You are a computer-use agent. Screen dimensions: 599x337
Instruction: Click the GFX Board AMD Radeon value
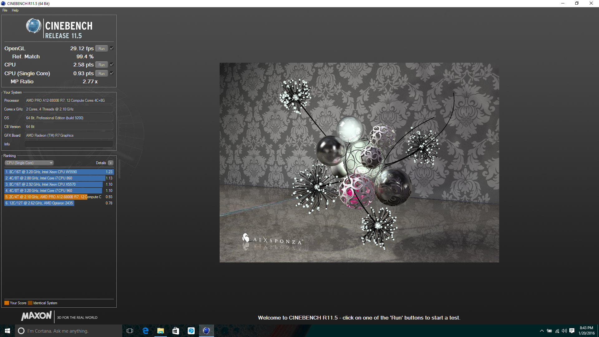point(69,135)
